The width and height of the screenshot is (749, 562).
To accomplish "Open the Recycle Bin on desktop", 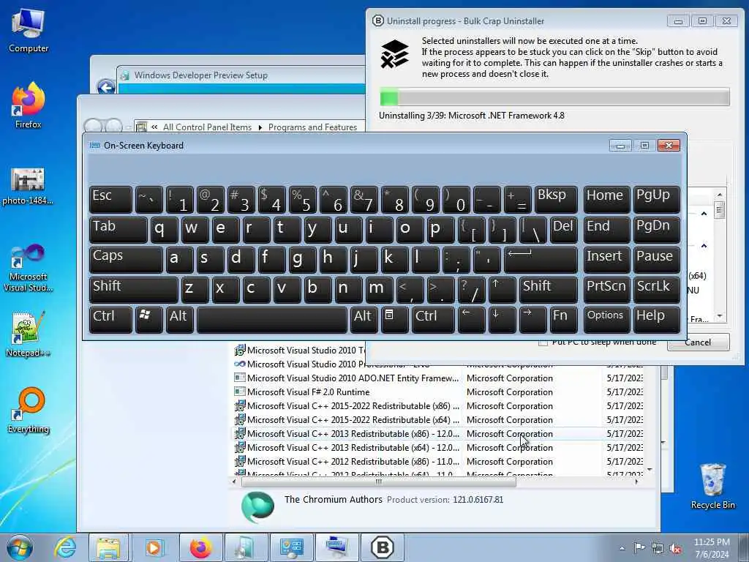I will click(712, 486).
